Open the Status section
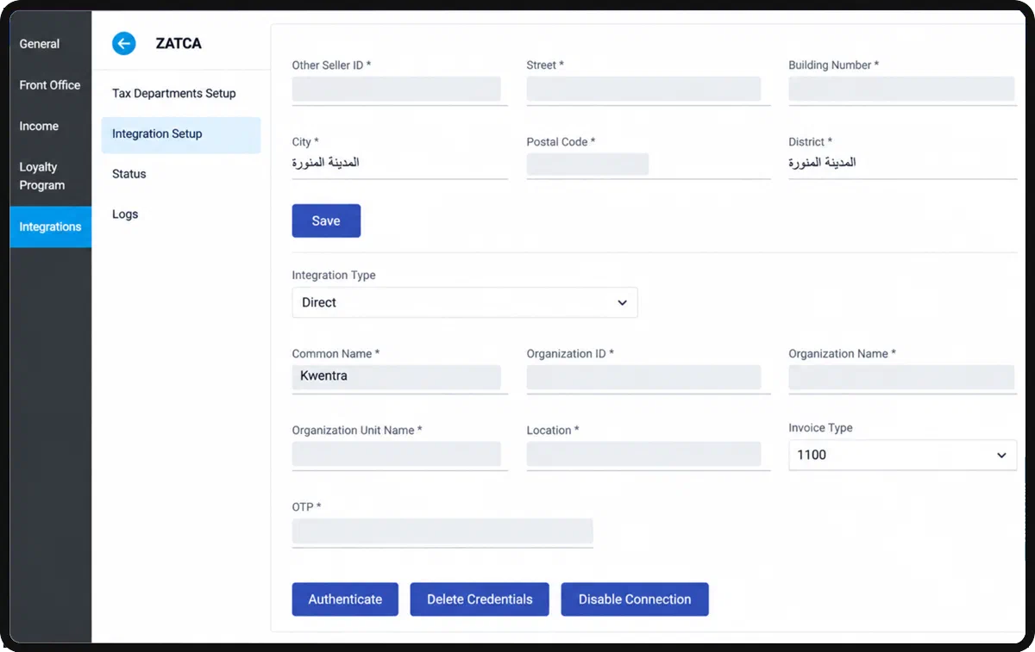 pos(129,174)
